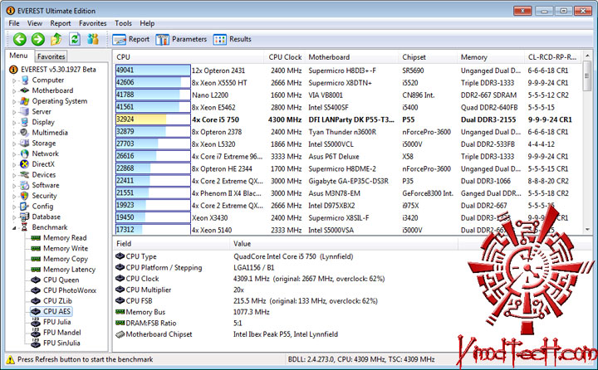The width and height of the screenshot is (598, 370).
Task: Select the Storage tree icon
Action: 25,144
